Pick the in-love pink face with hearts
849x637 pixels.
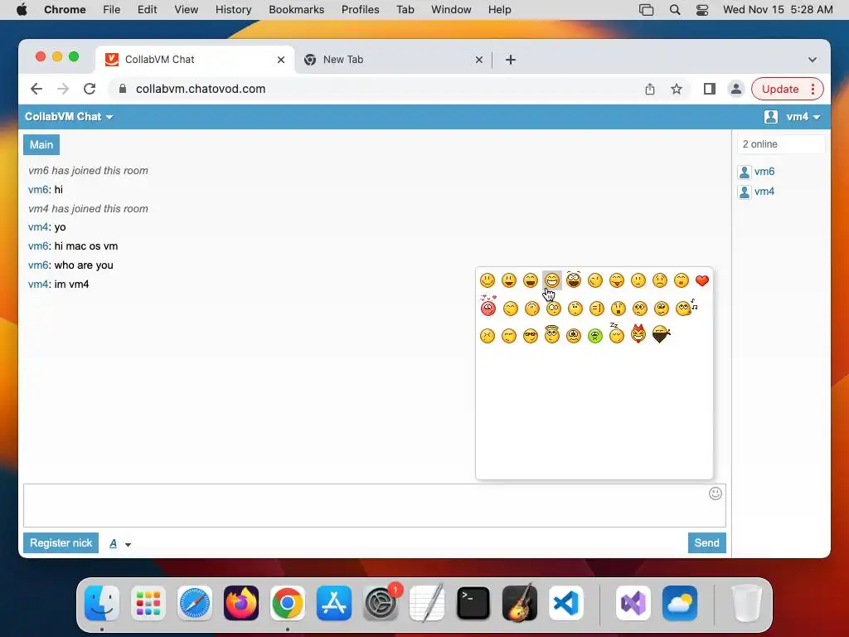[x=488, y=307]
